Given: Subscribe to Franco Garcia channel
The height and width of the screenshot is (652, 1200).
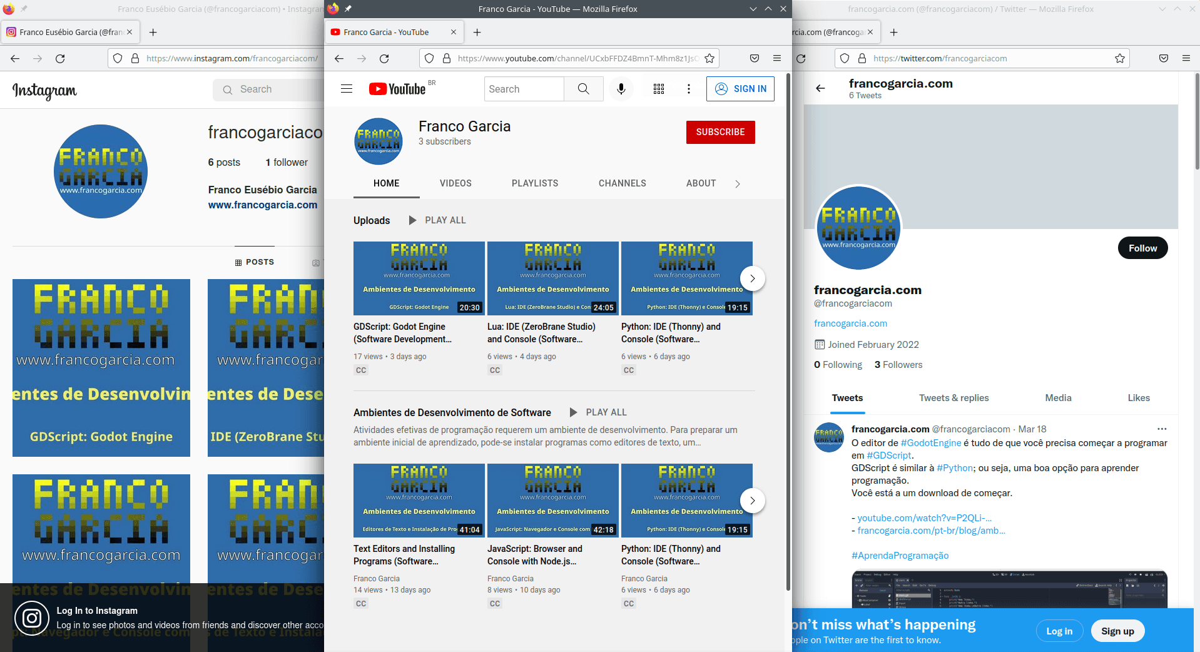Looking at the screenshot, I should click(720, 132).
